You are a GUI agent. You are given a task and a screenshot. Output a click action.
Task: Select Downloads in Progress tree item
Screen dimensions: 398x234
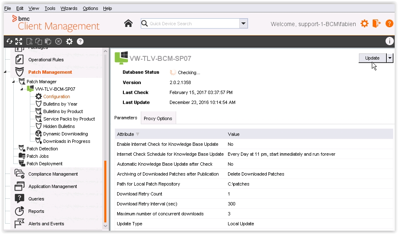(x=67, y=141)
